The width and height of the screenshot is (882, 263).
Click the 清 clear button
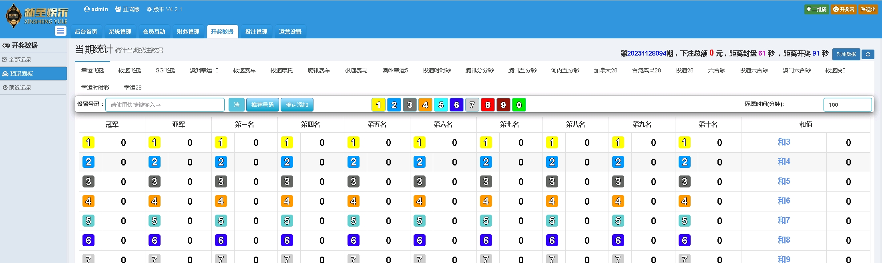(236, 105)
